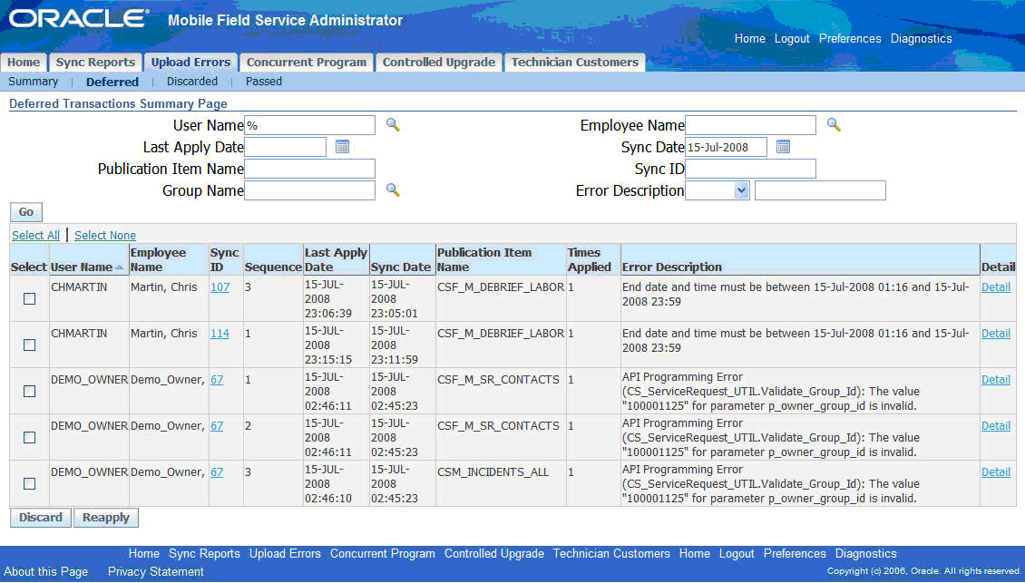Open Diagnostics link in top header

921,39
